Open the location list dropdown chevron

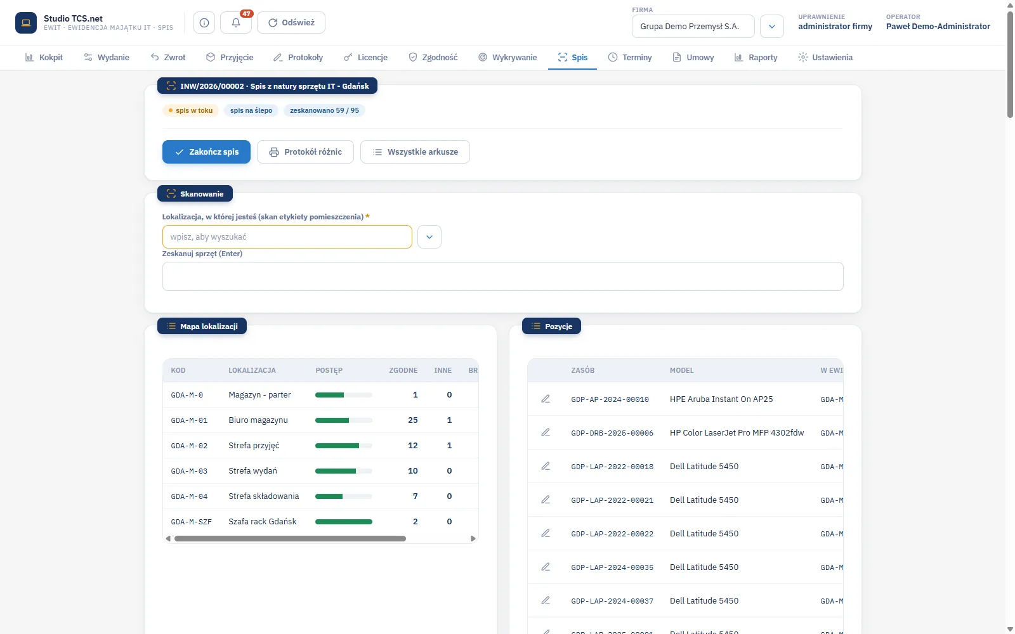click(x=429, y=237)
